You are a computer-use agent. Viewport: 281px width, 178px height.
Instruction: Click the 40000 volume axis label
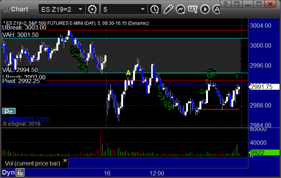click(258, 143)
